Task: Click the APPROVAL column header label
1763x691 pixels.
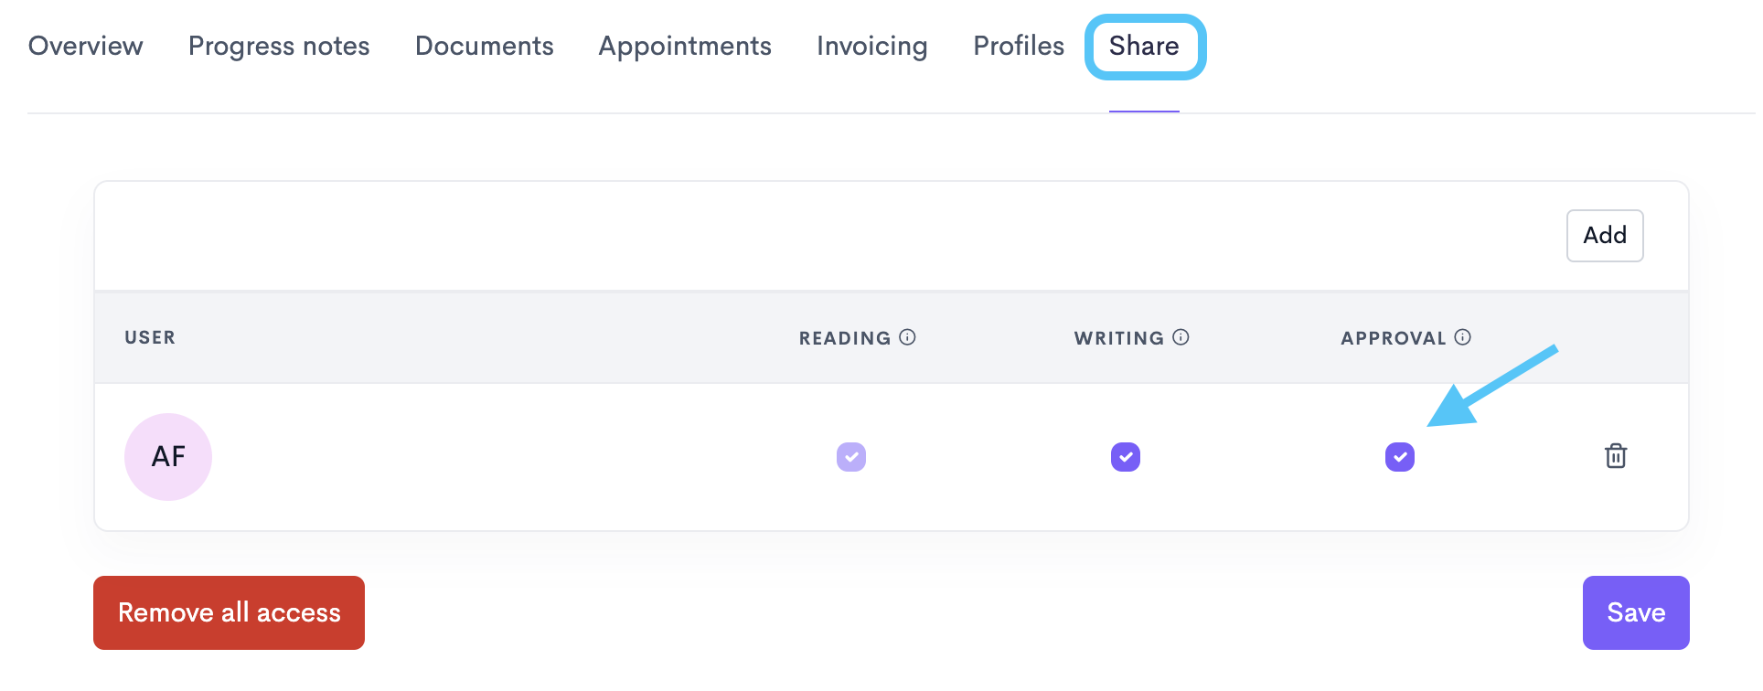Action: 1394,338
